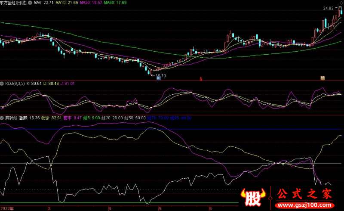Click the 套牢: 9.47 magenta indicator value
This screenshot has width=344, height=211.
pyautogui.click(x=72, y=118)
